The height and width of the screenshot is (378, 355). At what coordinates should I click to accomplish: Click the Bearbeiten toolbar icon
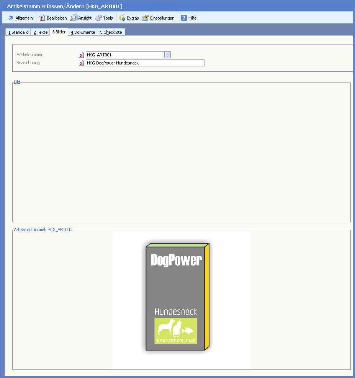(42, 18)
